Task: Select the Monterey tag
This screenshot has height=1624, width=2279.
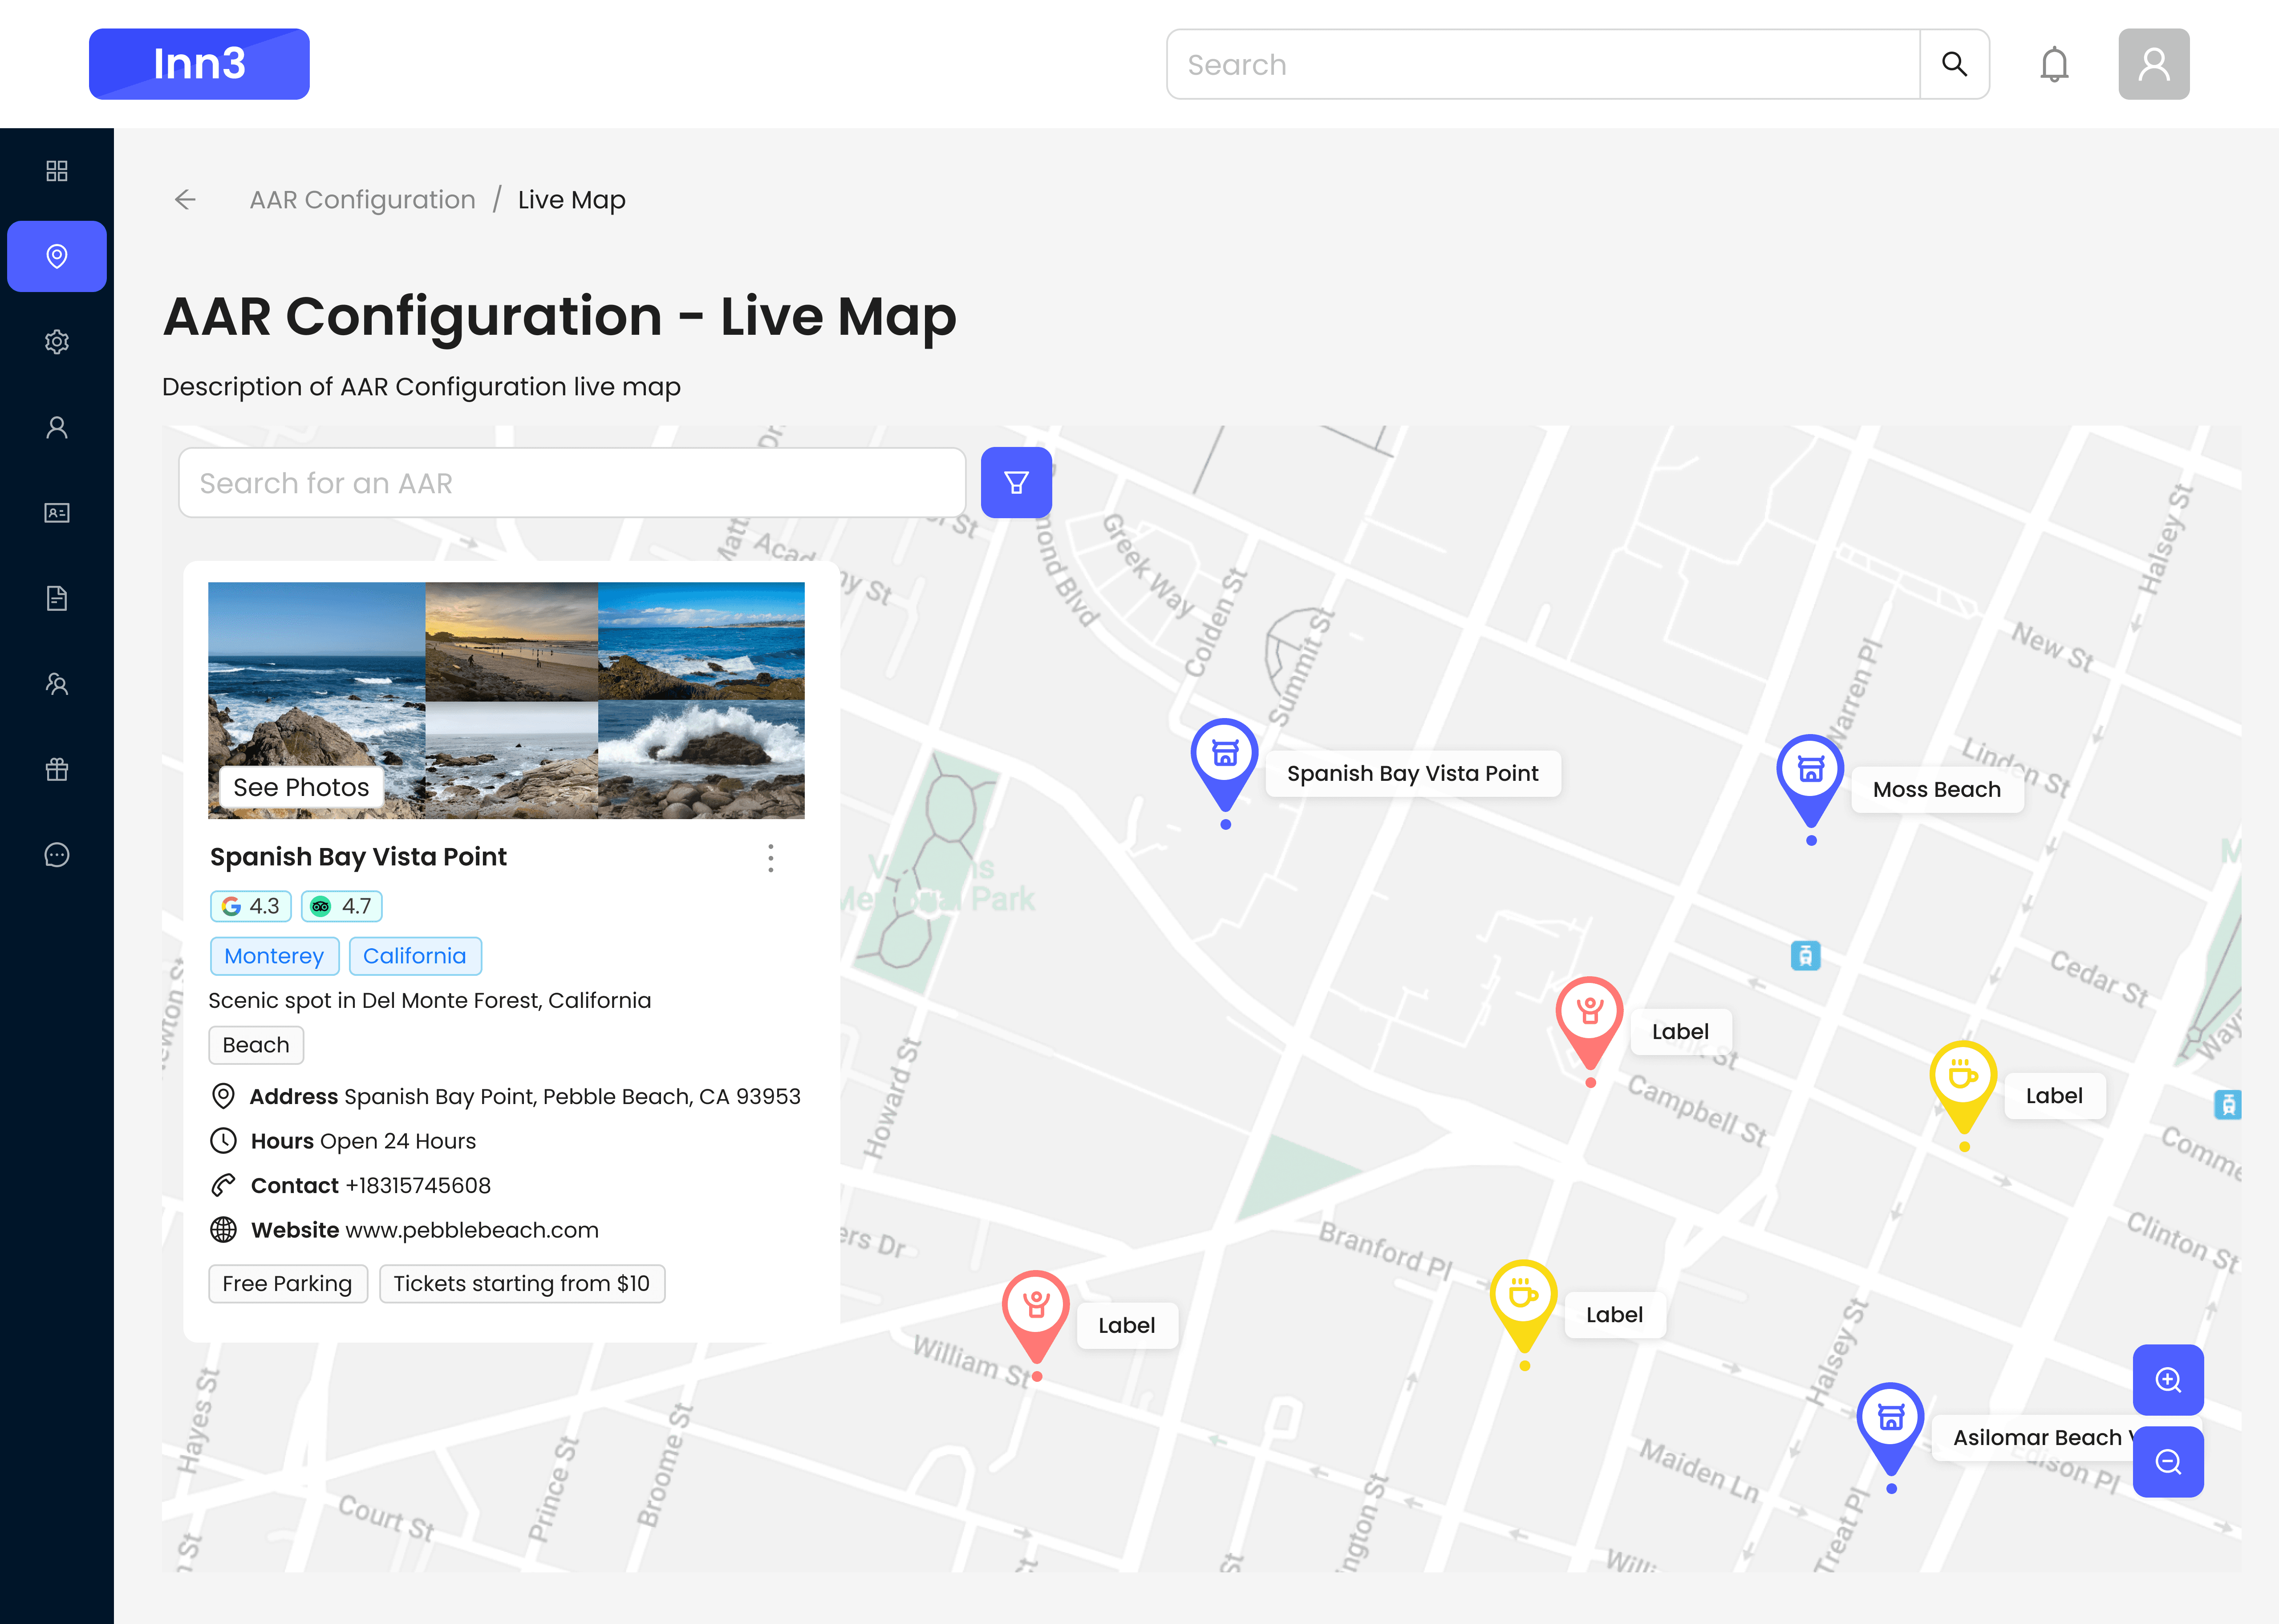Action: [274, 956]
